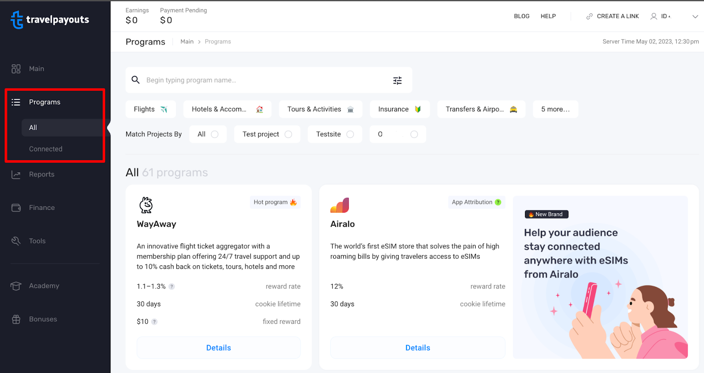Click the WayAway logo icon

146,205
